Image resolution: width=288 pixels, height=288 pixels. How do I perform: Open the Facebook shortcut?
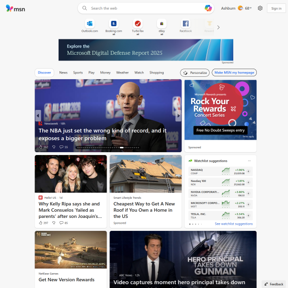[186, 26]
